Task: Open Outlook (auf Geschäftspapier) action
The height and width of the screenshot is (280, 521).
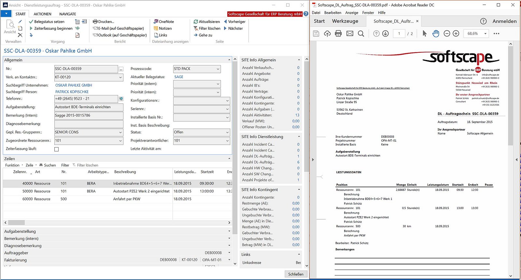Action: pyautogui.click(x=120, y=35)
